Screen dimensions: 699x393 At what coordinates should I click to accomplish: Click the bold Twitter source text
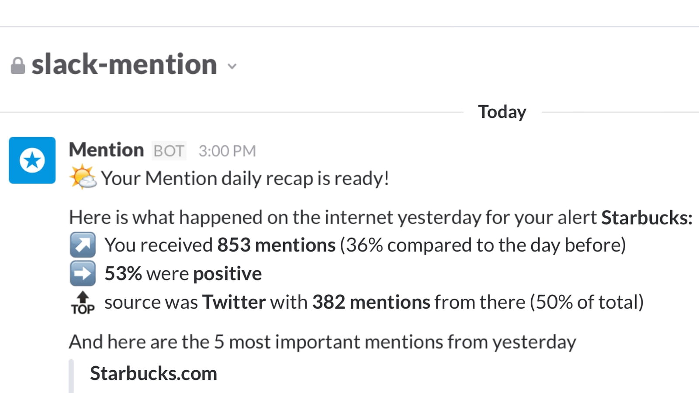(234, 302)
